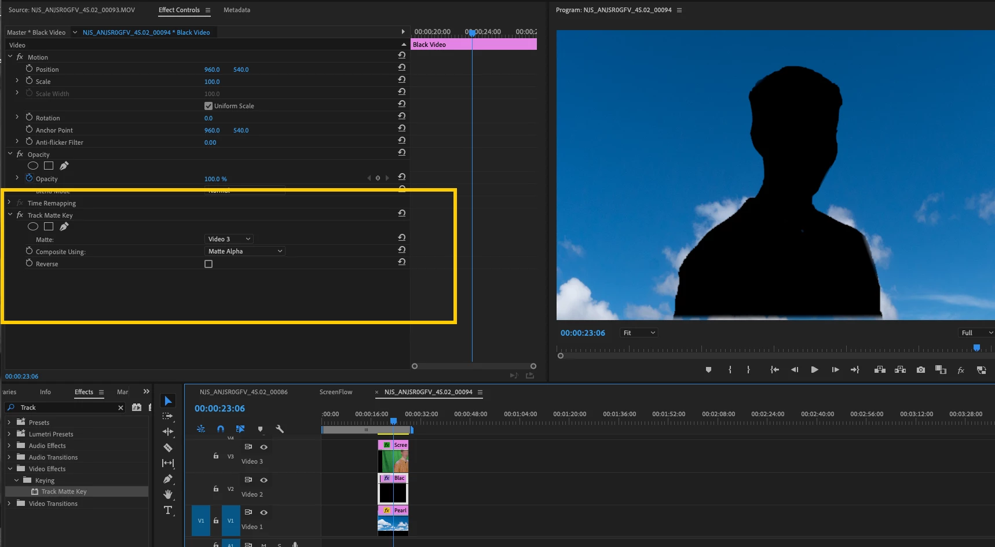The width and height of the screenshot is (995, 547).
Task: Choose the Ripple Edit tool
Action: coord(168,432)
